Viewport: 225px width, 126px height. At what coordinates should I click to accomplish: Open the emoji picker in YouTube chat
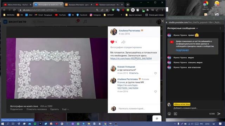(169, 114)
